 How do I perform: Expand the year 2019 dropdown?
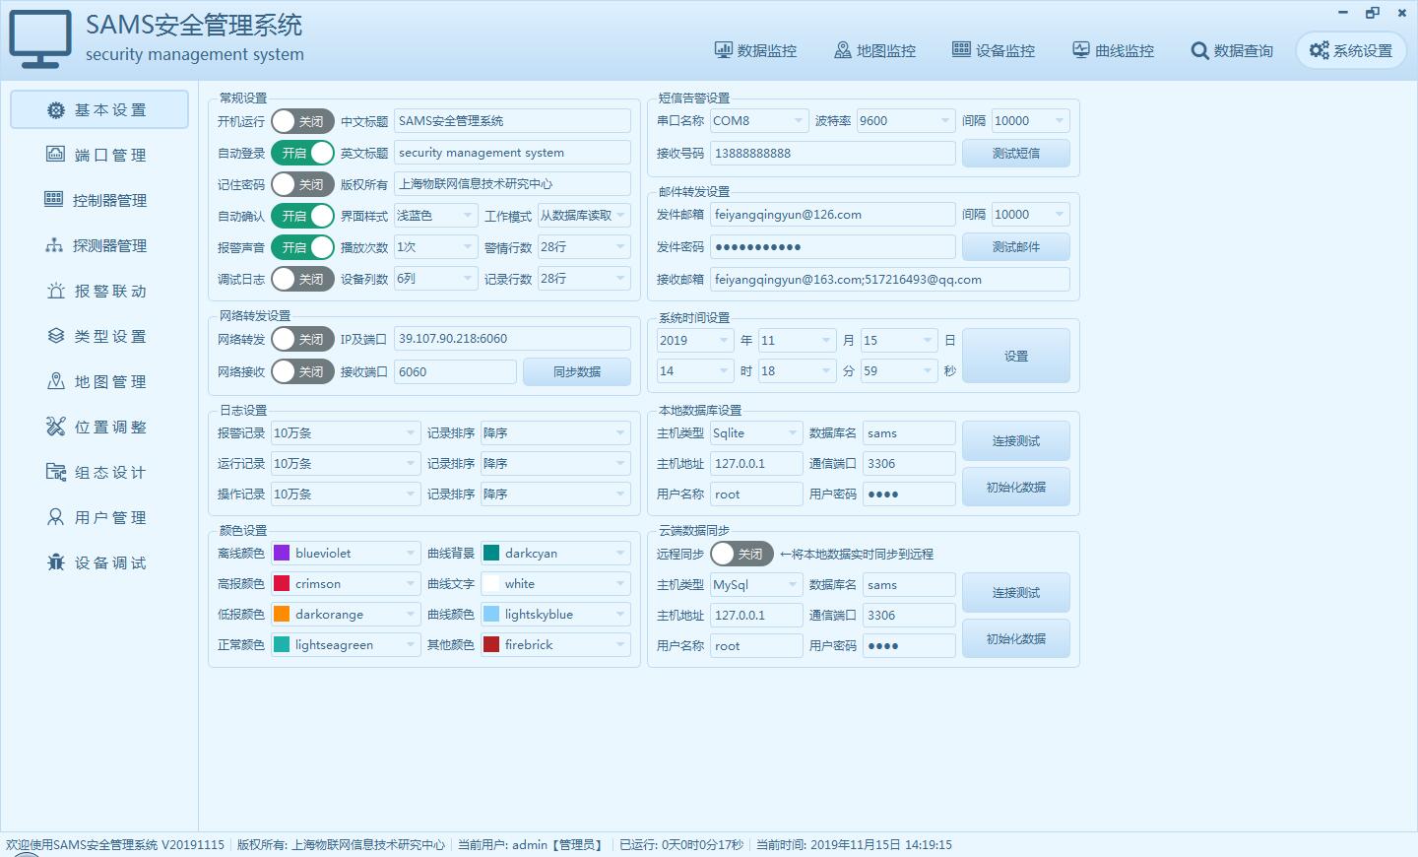pos(695,341)
